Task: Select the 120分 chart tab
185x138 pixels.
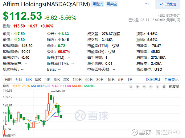Action: click(77, 80)
